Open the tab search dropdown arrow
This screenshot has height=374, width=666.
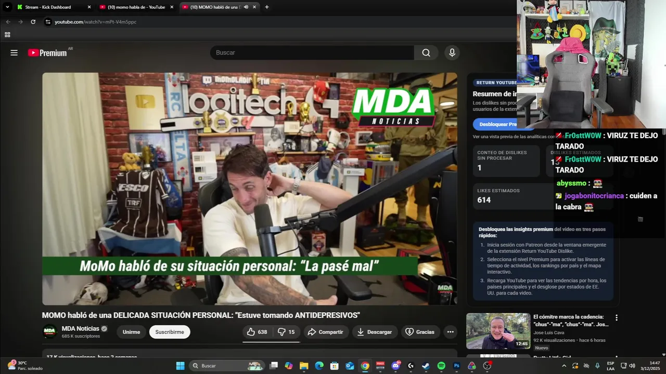(x=7, y=7)
